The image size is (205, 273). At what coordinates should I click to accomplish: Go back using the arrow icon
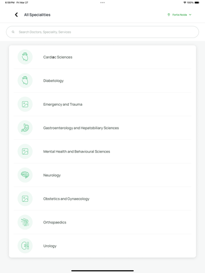17,15
